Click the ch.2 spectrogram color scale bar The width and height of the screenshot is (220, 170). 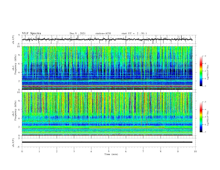pos(201,117)
